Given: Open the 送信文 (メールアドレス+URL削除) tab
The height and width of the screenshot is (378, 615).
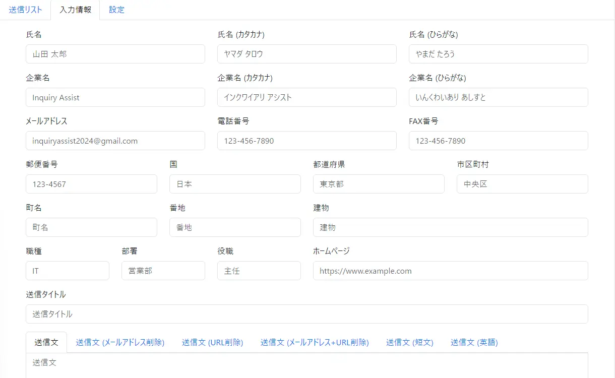Looking at the screenshot, I should (x=315, y=342).
